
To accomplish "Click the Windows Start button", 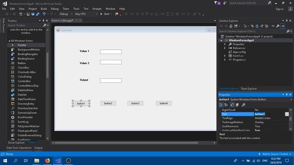I will (5, 161).
